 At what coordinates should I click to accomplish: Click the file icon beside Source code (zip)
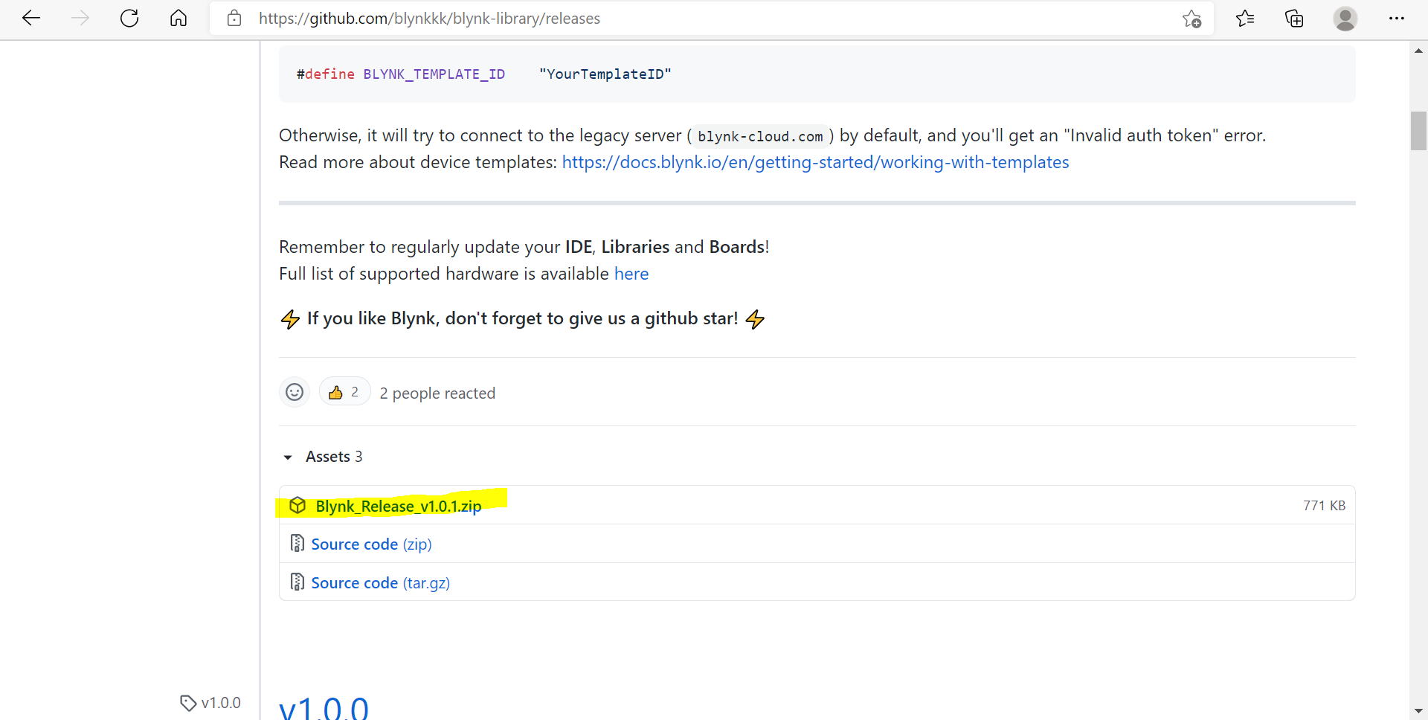[297, 544]
